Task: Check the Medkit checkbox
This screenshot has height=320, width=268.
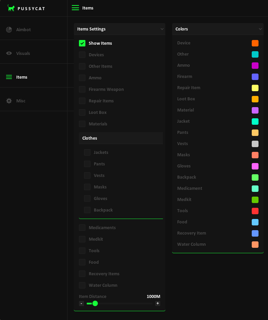Action: point(82,239)
